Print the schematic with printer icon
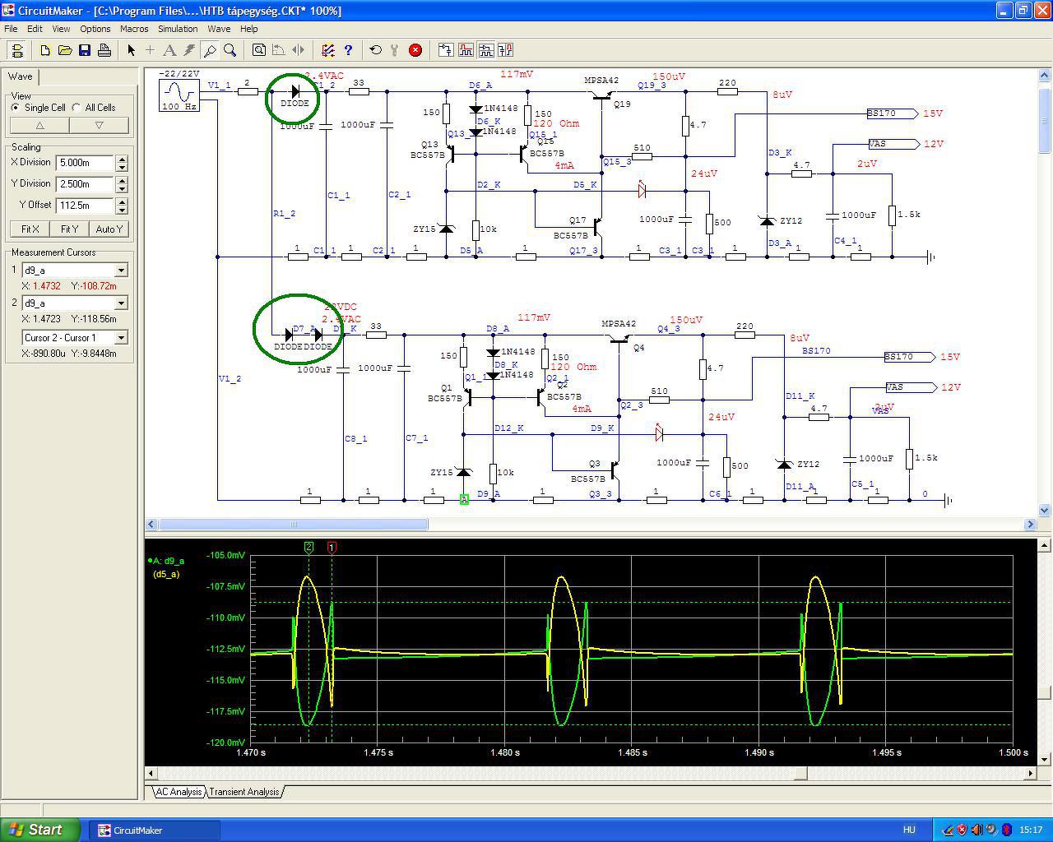The height and width of the screenshot is (842, 1053). (x=104, y=50)
